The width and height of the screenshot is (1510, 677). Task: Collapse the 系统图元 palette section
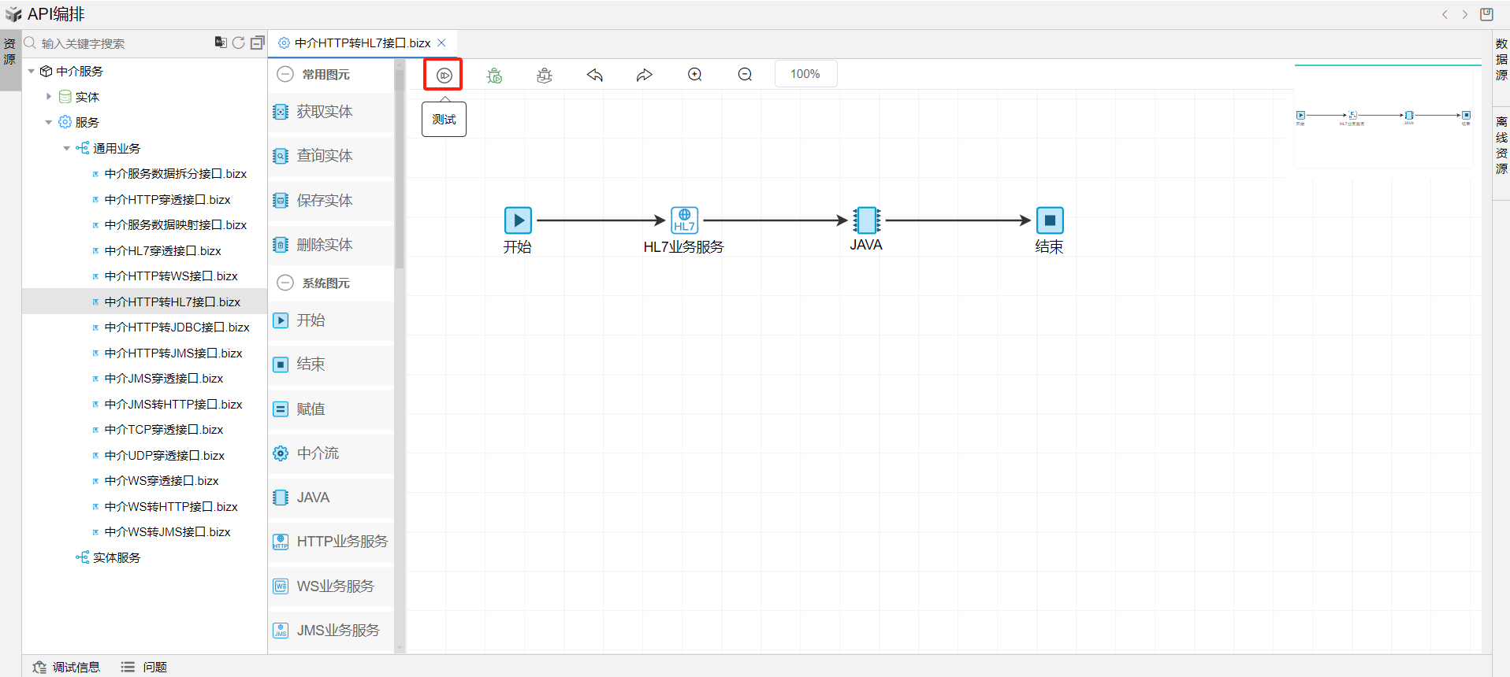click(285, 283)
